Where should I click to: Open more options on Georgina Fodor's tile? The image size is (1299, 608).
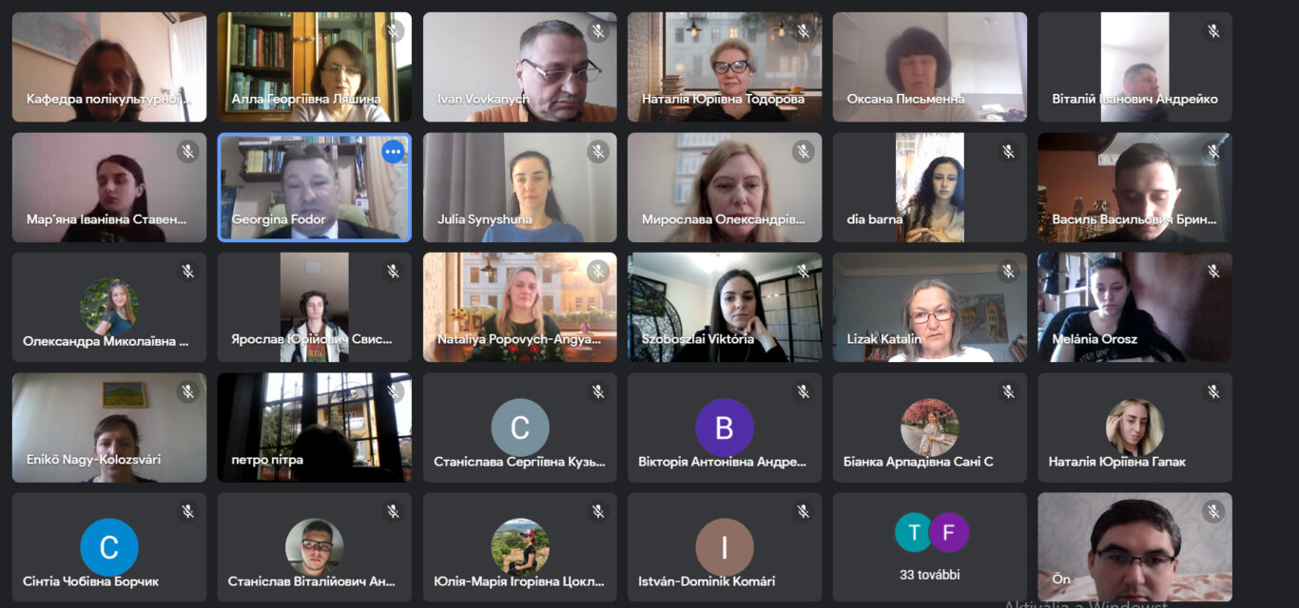point(393,151)
